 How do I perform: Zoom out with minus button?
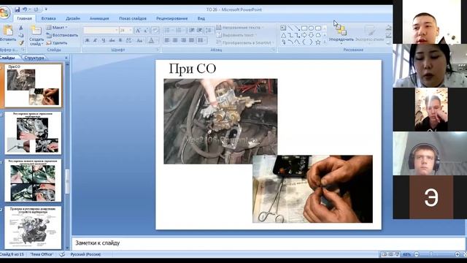(x=417, y=254)
